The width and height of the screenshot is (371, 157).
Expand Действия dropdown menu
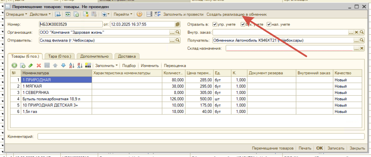tap(40, 14)
